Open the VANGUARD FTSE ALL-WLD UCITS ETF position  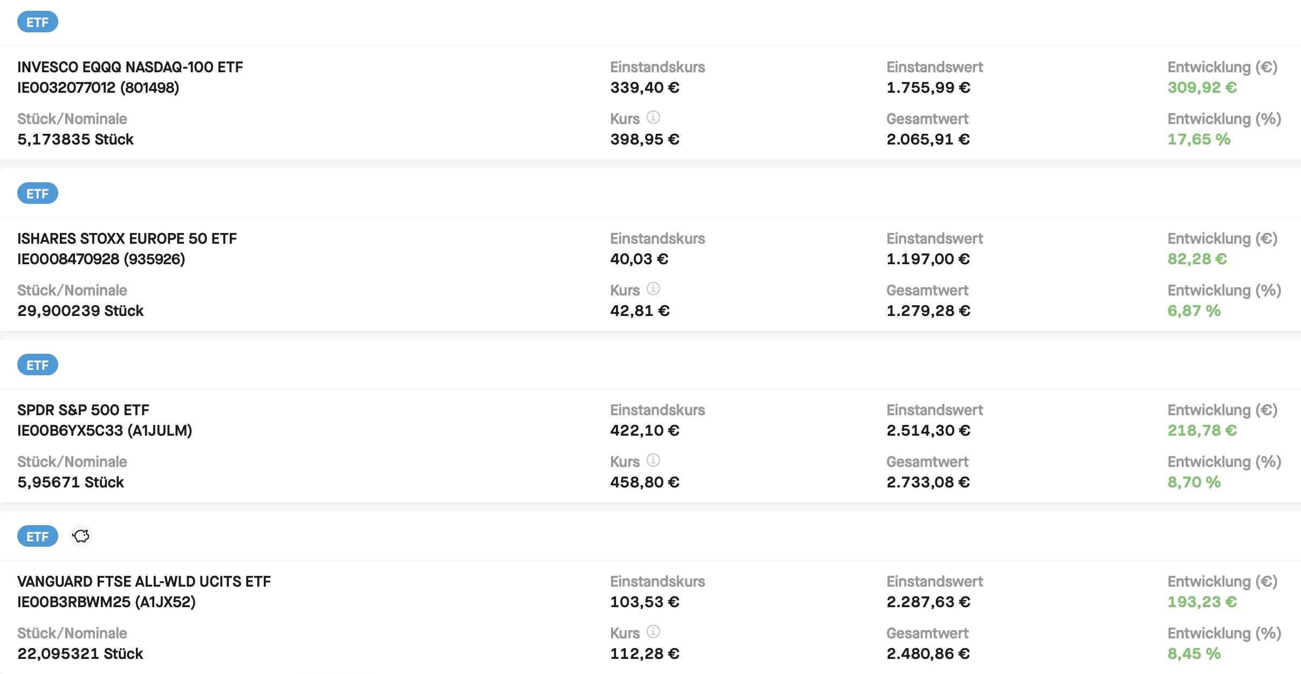[x=144, y=582]
